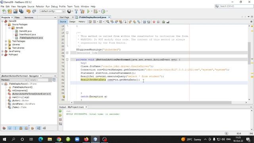The image size is (254, 143).
Task: Open the Navigate menu
Action: pos(21,6)
